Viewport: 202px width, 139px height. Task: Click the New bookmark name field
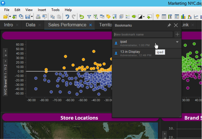[x=143, y=35]
